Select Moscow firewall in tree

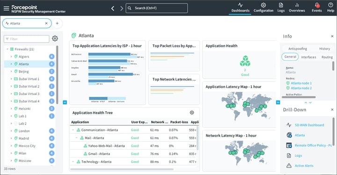(x=25, y=160)
